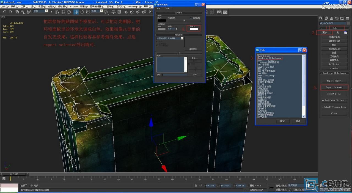Image resolution: width=352 pixels, height=193 pixels.
Task: Click the Unlink Selection icon
Action: [23, 12]
